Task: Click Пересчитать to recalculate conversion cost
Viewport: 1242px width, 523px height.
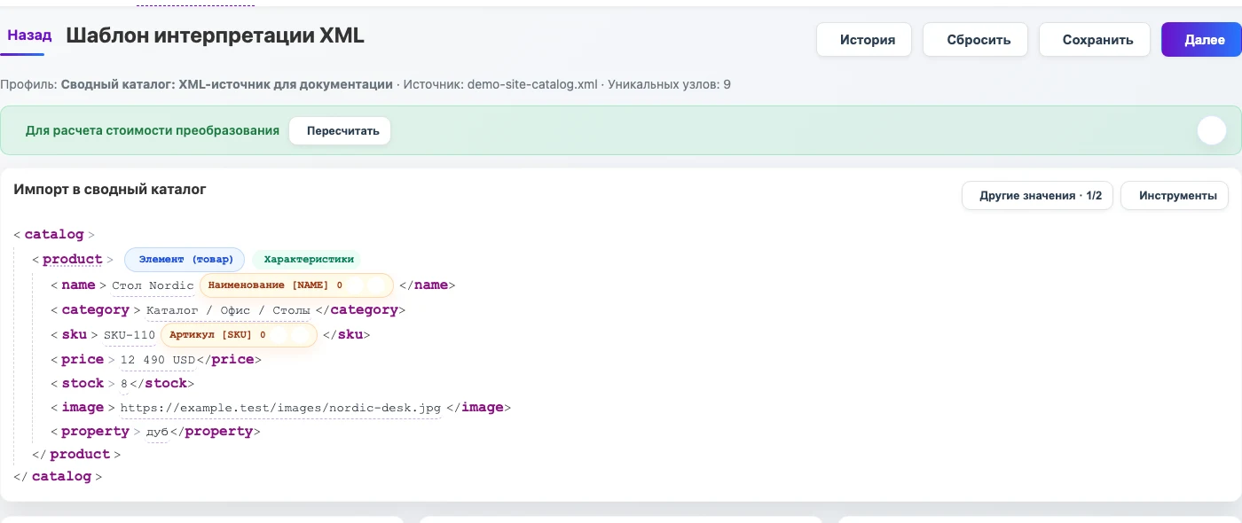Action: pyautogui.click(x=340, y=131)
